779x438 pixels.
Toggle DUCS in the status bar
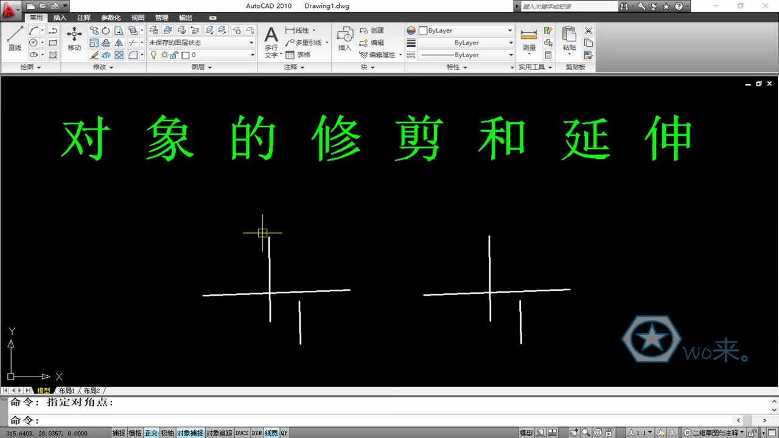click(x=242, y=433)
